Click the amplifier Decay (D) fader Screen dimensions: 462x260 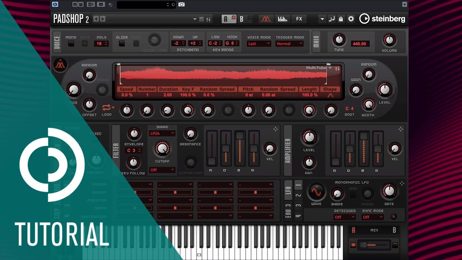pyautogui.click(x=350, y=148)
